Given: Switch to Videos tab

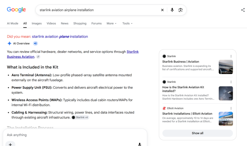Looking at the screenshot, I should coord(51,23).
